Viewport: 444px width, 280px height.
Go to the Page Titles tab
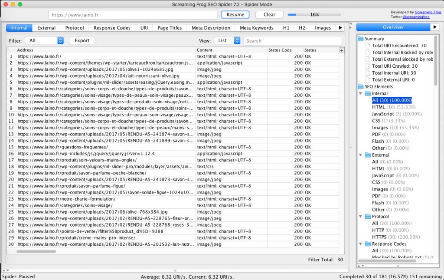(170, 28)
